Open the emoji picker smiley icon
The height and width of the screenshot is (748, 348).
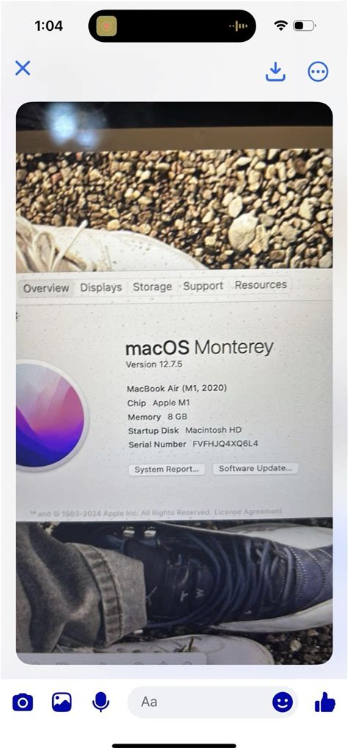pos(283,702)
